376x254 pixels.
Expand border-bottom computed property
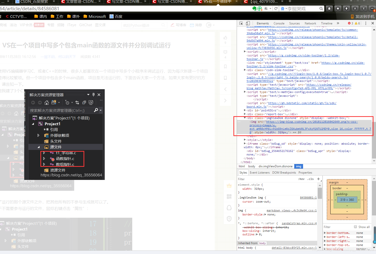[x=325, y=233]
